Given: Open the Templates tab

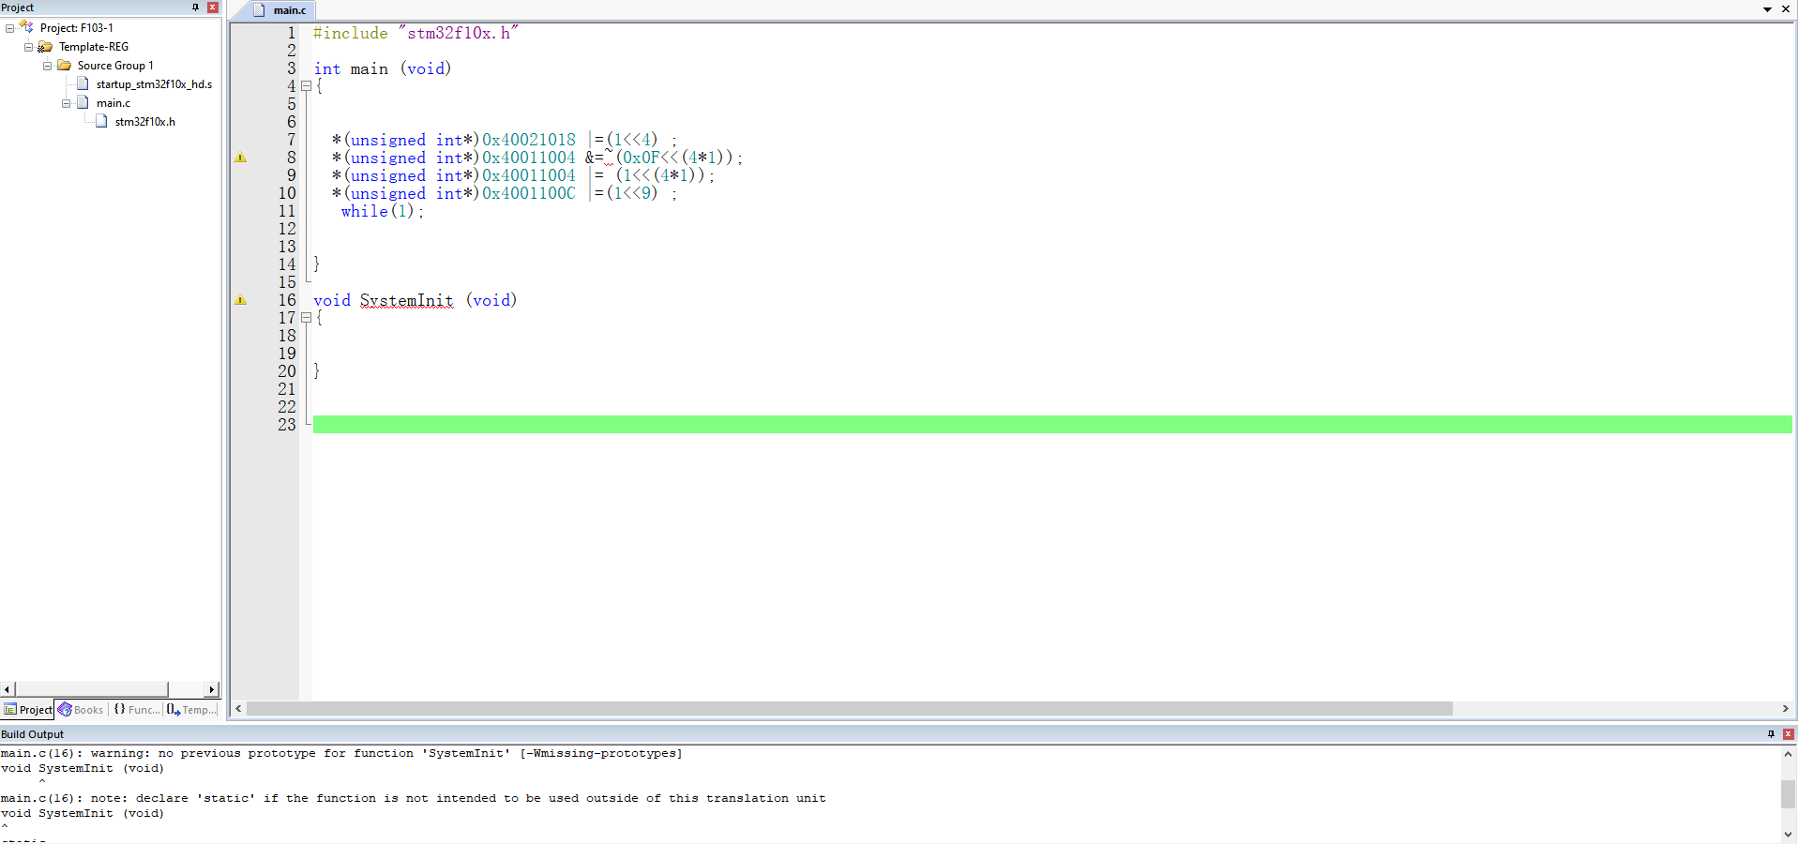Looking at the screenshot, I should pyautogui.click(x=191, y=710).
